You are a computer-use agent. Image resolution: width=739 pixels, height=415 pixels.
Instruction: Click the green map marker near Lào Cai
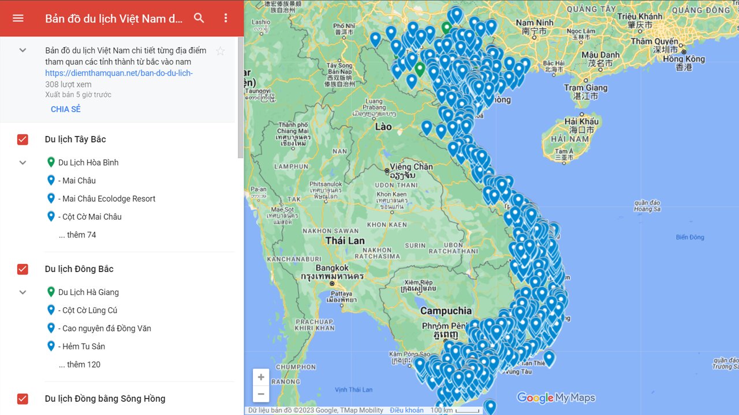pos(420,69)
